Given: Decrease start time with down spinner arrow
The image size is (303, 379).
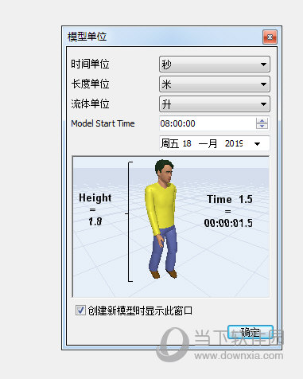Looking at the screenshot, I should (x=262, y=126).
